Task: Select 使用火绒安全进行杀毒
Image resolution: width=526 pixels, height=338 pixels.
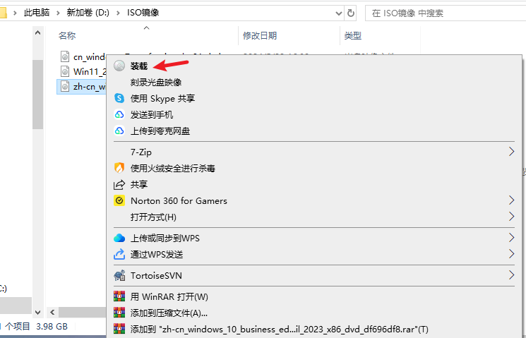Action: [x=172, y=168]
